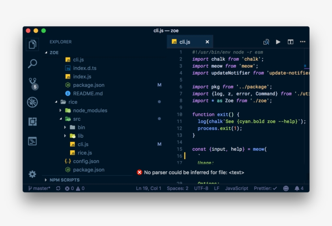The height and width of the screenshot is (226, 332).
Task: Run code with the play button
Action: click(x=278, y=42)
